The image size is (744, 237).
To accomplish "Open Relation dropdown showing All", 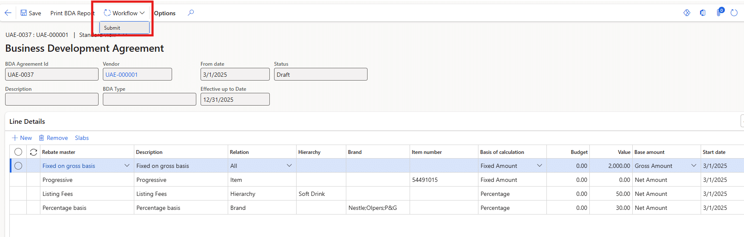I will click(x=289, y=166).
